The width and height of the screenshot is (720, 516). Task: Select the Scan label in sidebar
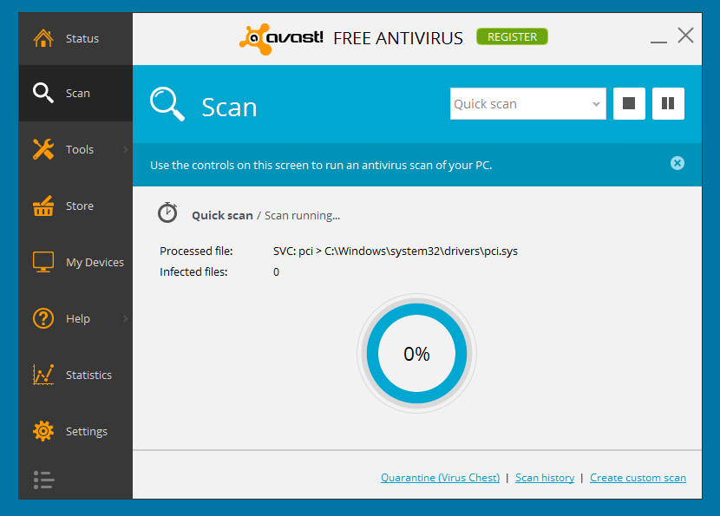(x=77, y=93)
